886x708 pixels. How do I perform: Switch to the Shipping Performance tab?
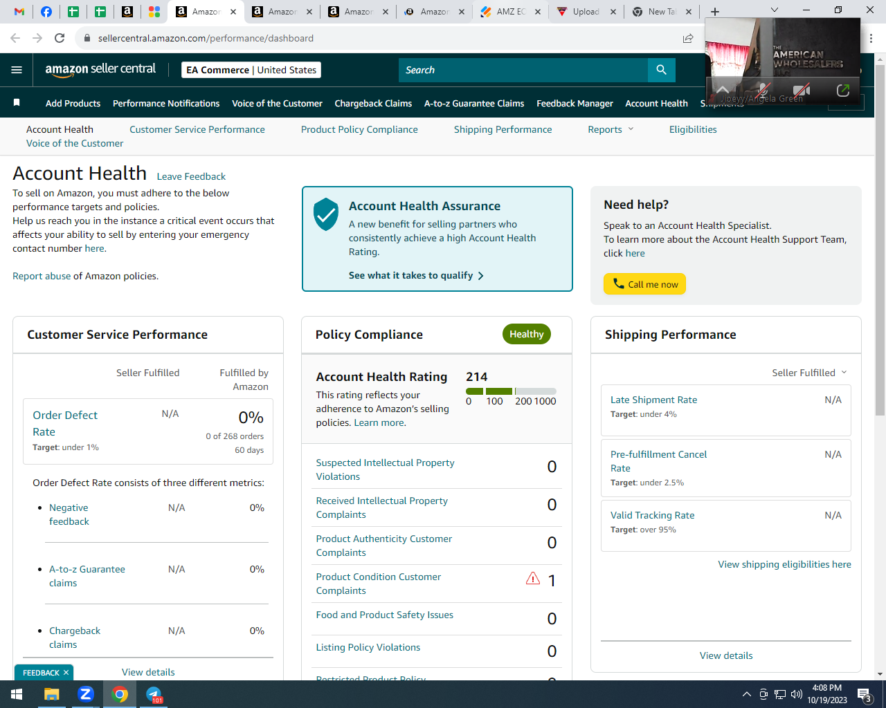coord(503,129)
